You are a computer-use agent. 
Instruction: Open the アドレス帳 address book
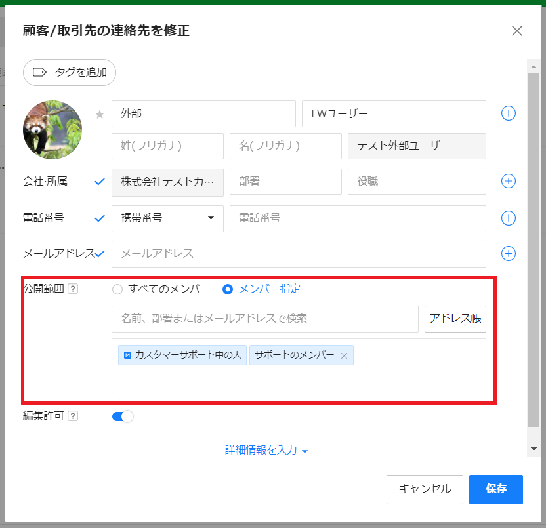click(455, 319)
